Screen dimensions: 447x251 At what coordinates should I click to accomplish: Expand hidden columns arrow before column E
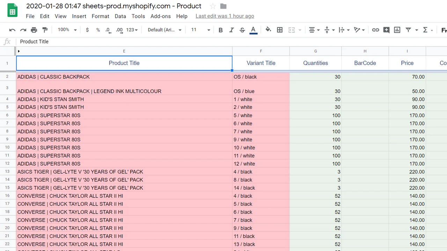click(19, 51)
